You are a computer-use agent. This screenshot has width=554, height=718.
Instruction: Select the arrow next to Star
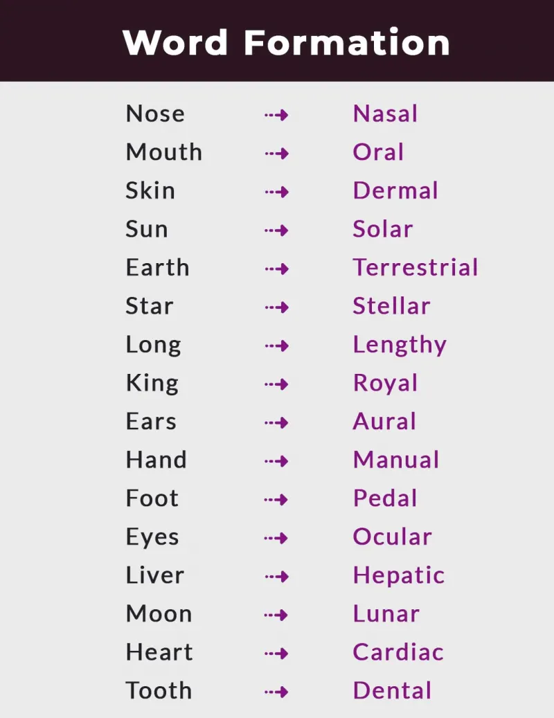pyautogui.click(x=276, y=307)
